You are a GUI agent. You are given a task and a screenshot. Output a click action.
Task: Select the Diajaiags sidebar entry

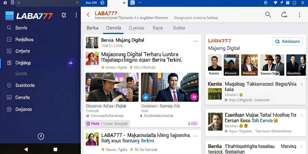point(23,63)
